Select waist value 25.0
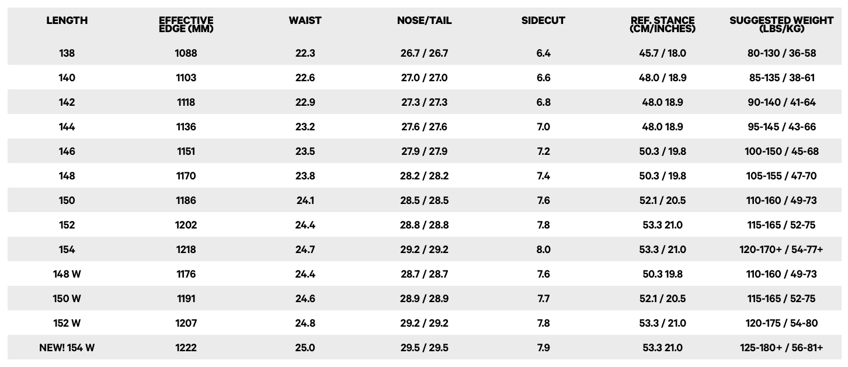This screenshot has width=848, height=367. pos(305,348)
